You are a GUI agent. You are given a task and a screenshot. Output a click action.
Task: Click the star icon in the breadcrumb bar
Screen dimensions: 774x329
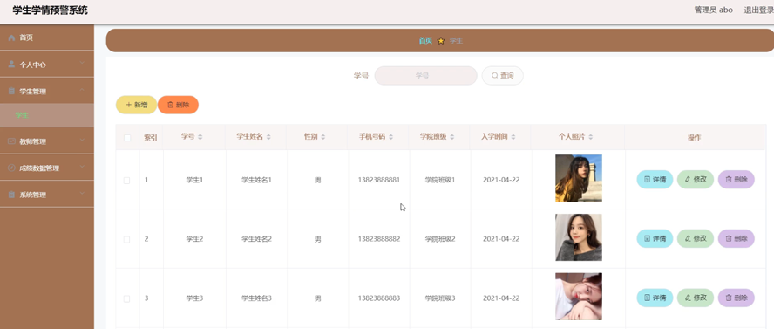click(441, 41)
